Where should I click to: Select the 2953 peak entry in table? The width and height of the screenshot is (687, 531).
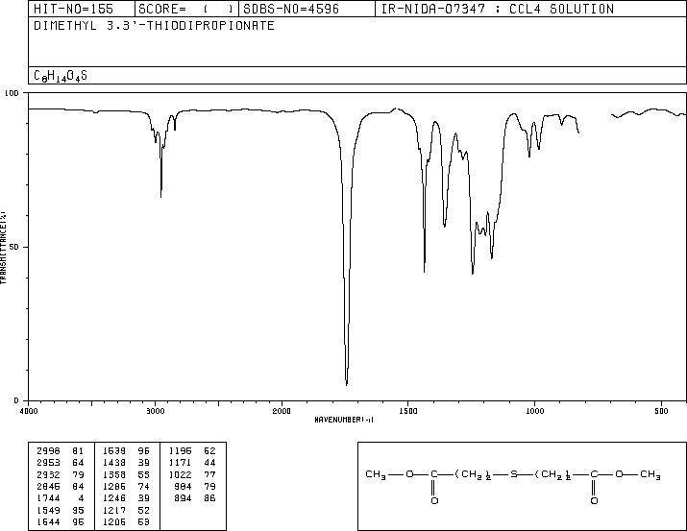[x=61, y=463]
